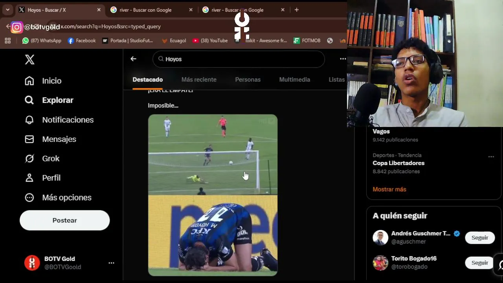
Task: Click '@BOTVGoold' handle in sidebar
Action: point(62,267)
